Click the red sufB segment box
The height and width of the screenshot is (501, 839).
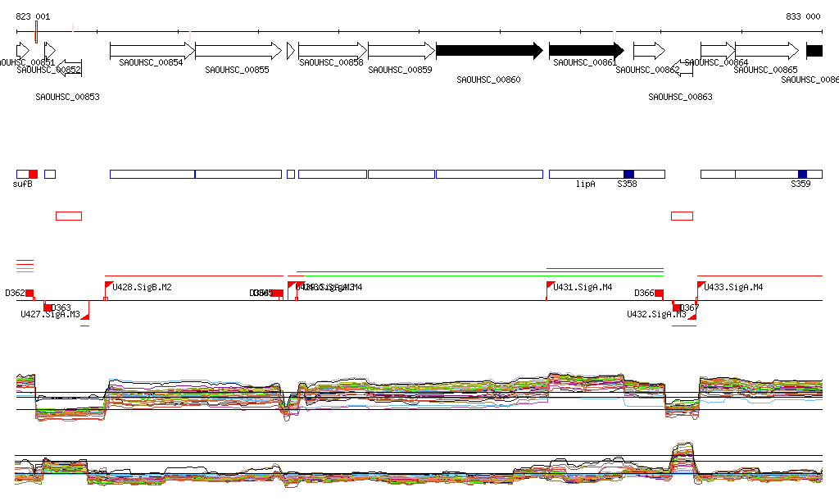[33, 174]
